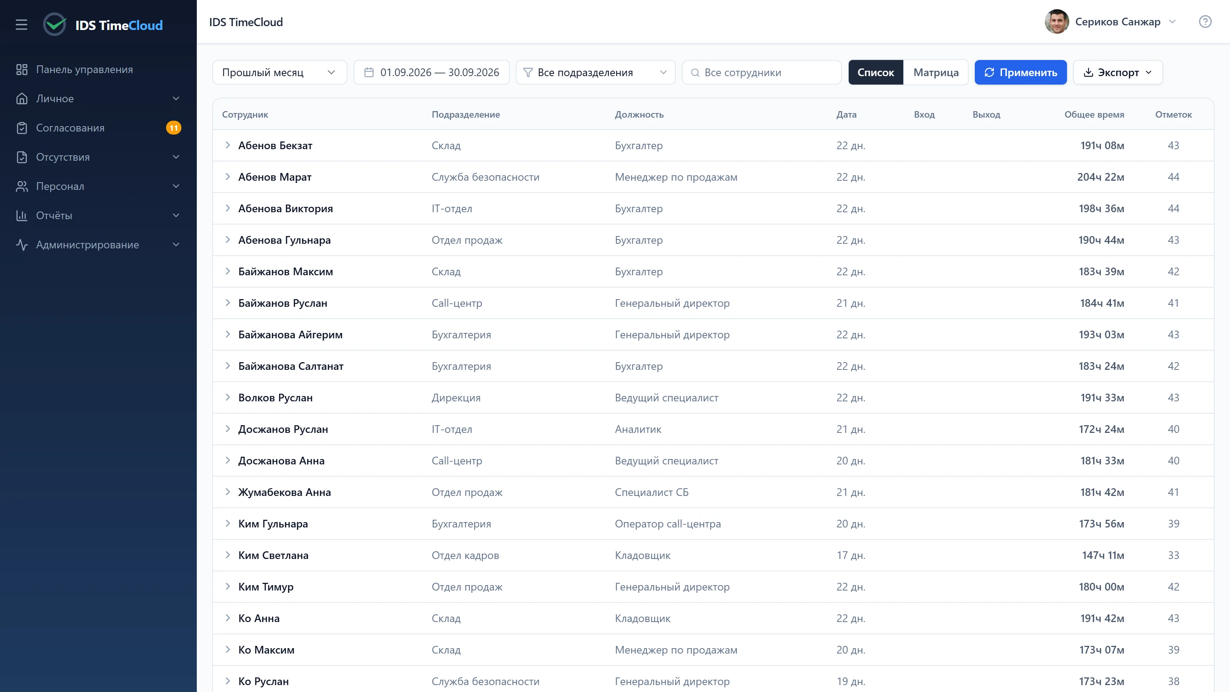The width and height of the screenshot is (1230, 692).
Task: Click the Панель управления dashboard icon
Action: click(22, 70)
